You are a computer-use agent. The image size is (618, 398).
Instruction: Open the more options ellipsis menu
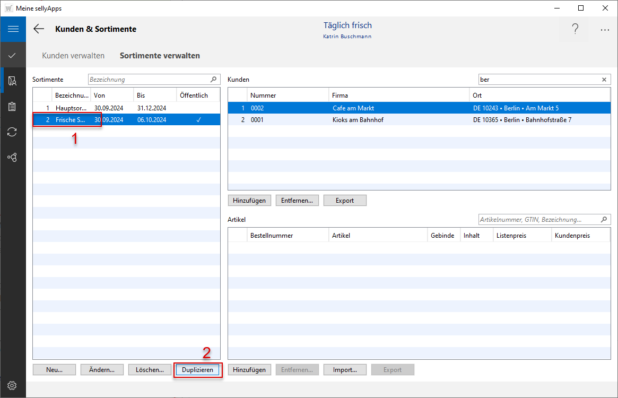(x=605, y=30)
